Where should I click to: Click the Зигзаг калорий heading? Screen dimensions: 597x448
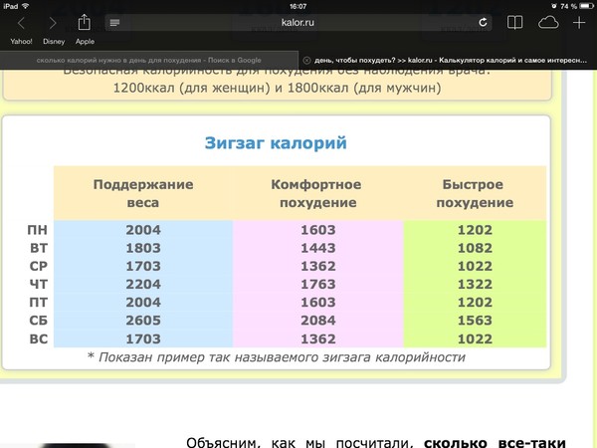276,142
